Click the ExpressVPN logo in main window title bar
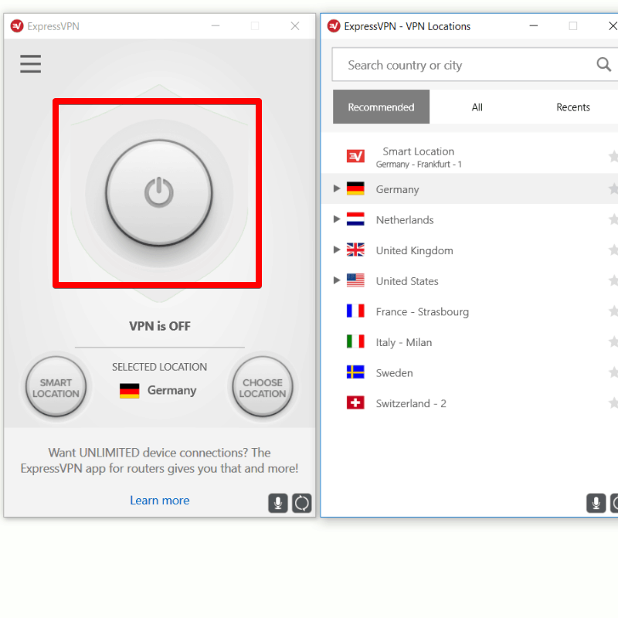The image size is (618, 618). [17, 26]
